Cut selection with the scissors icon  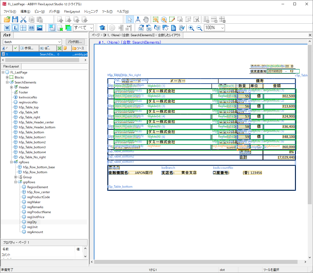23,19
